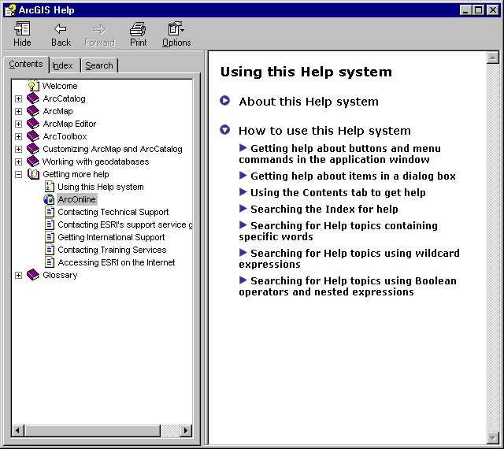Open Searching for Help topics using wildcard expressions
The image size is (504, 449).
349,258
